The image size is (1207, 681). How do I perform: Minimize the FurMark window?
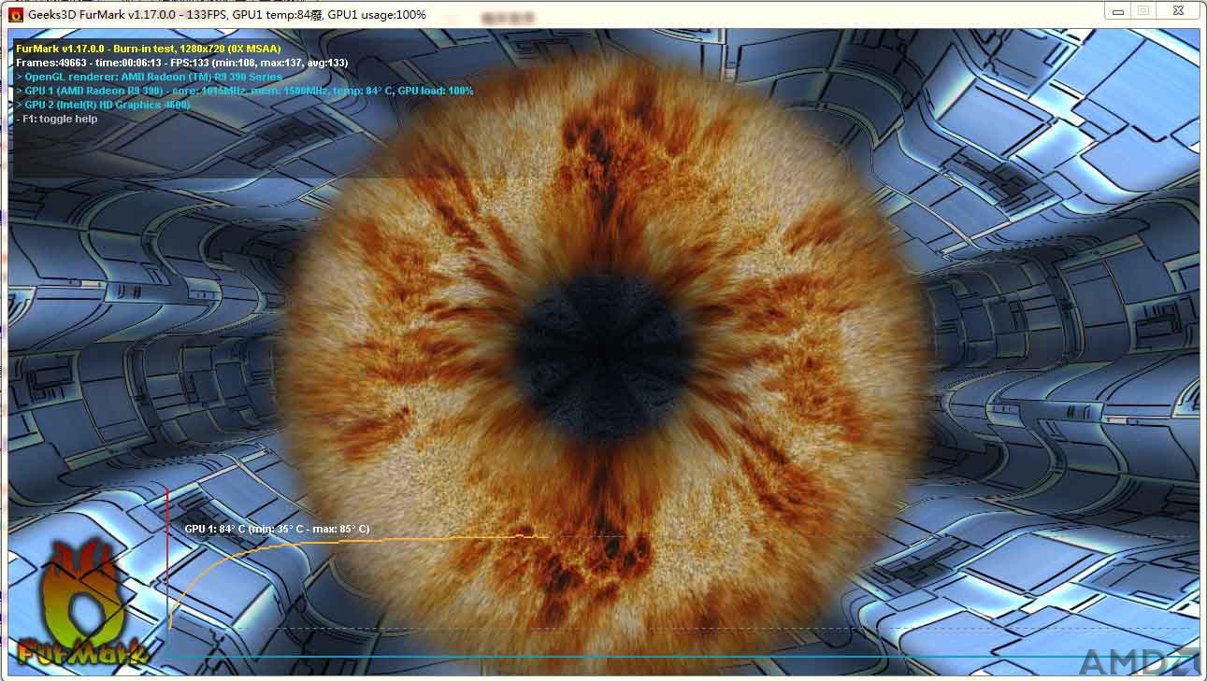pyautogui.click(x=1117, y=11)
